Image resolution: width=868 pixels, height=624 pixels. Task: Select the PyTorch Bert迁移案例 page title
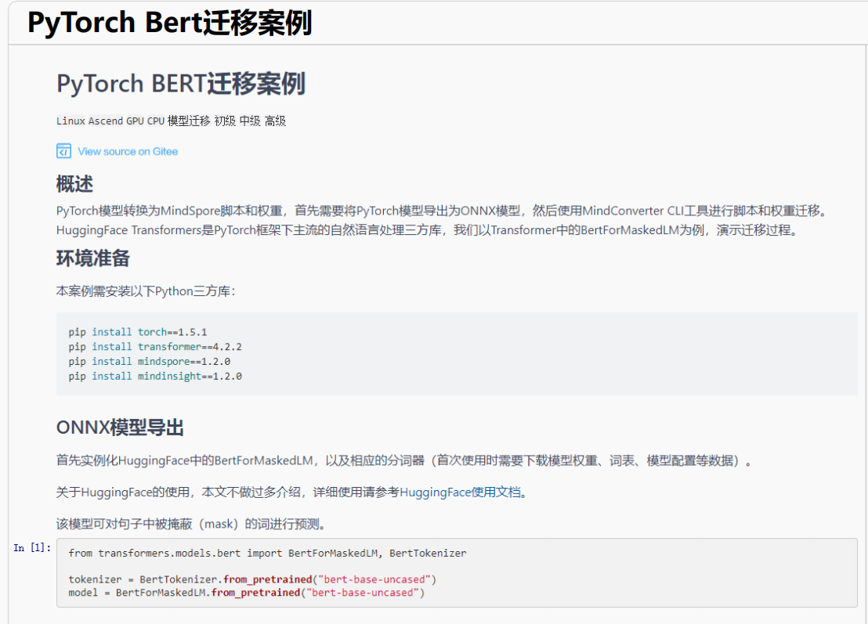[x=170, y=23]
